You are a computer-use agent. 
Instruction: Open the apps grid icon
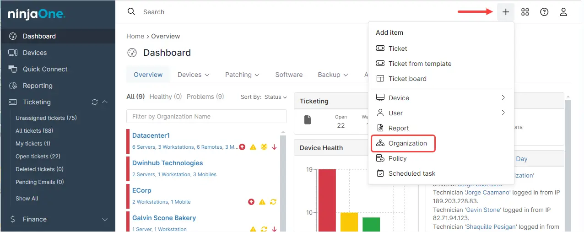(x=525, y=12)
